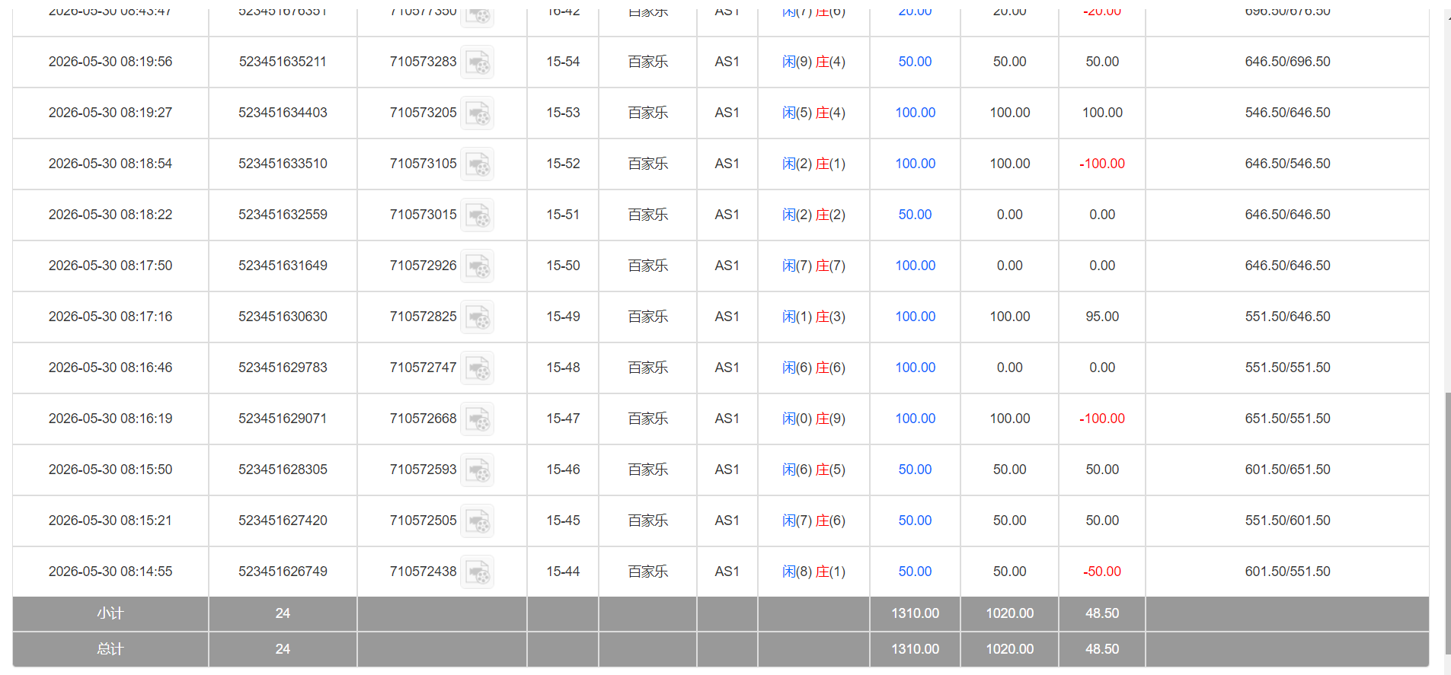Screen dimensions: 1451x675
Task: Open video replay icon for round 710573105
Action: click(478, 164)
